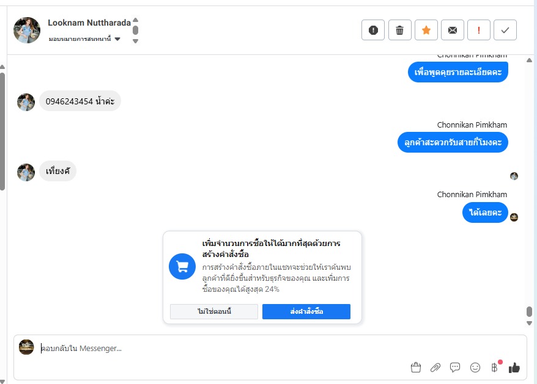The image size is (537, 384).
Task: Dismiss prompt with the not-now button
Action: click(214, 311)
